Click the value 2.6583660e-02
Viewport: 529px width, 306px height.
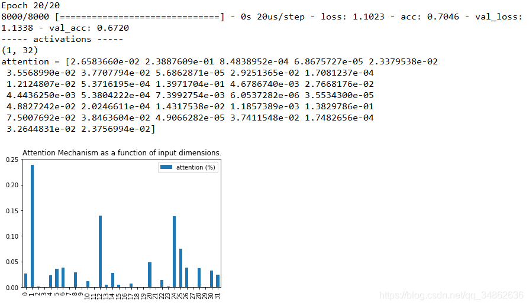pyautogui.click(x=105, y=61)
